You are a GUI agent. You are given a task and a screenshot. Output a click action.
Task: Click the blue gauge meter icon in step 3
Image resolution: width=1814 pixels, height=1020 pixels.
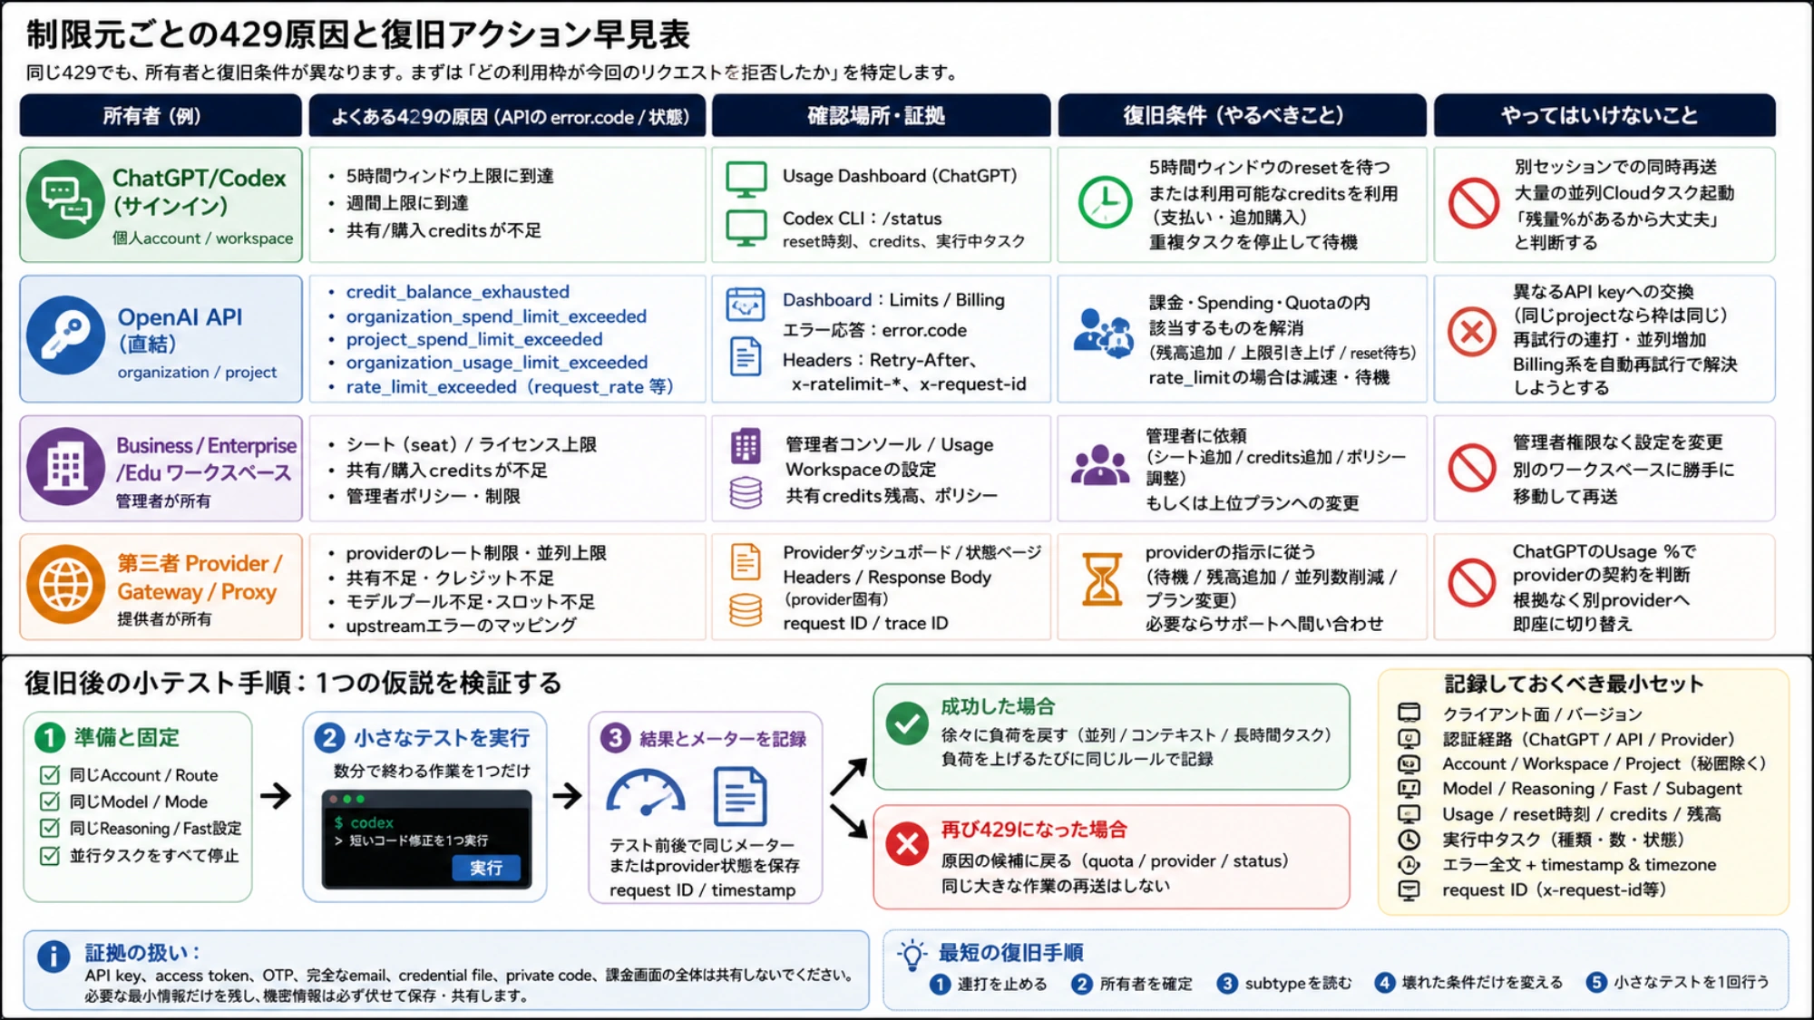click(x=646, y=793)
